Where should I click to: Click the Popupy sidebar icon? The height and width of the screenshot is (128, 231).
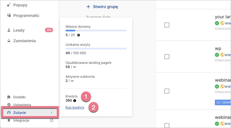(9, 5)
